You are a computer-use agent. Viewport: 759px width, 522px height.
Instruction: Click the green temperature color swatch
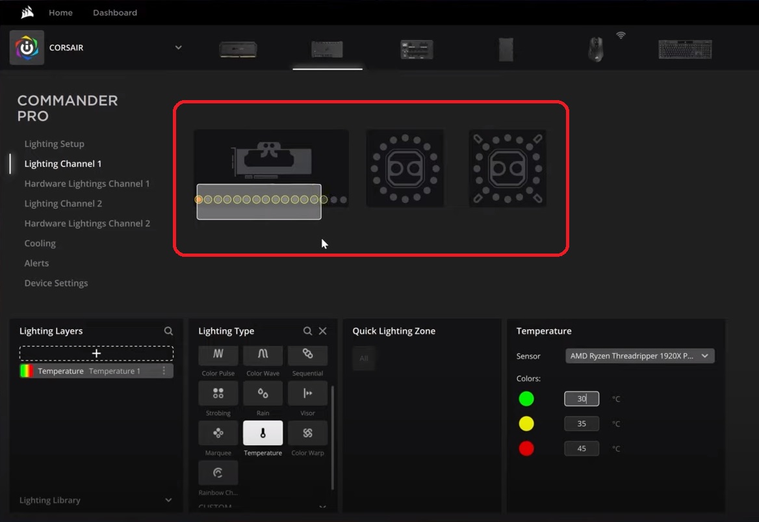coord(526,399)
